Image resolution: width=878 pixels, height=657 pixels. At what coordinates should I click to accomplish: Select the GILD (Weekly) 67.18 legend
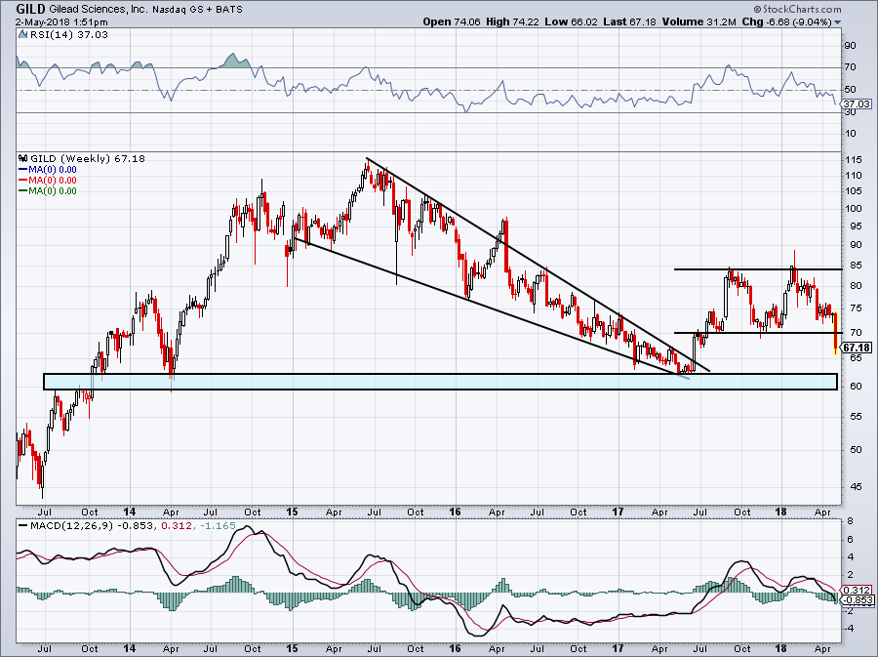(88, 158)
